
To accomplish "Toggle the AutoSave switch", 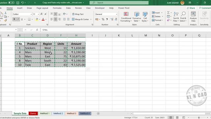I will (11, 3).
